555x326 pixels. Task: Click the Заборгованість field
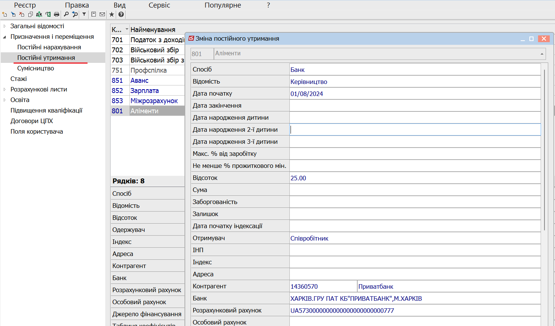pyautogui.click(x=415, y=202)
